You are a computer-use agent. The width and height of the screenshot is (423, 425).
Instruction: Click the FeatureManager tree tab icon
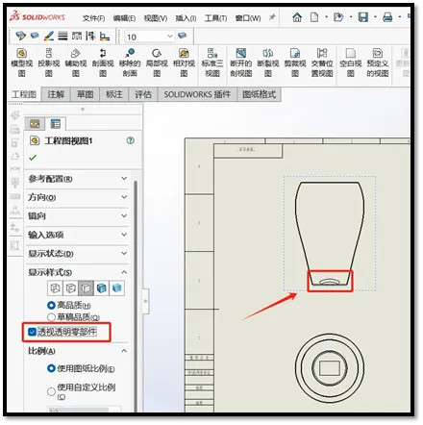35,124
